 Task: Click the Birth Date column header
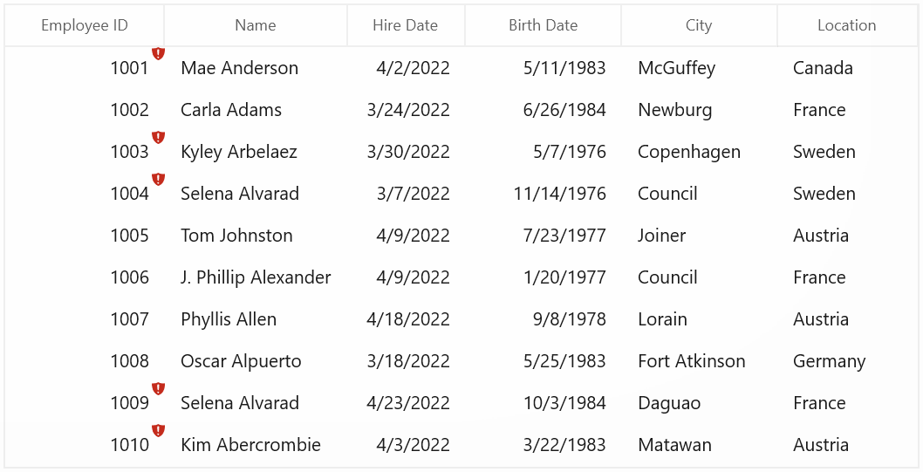(543, 25)
